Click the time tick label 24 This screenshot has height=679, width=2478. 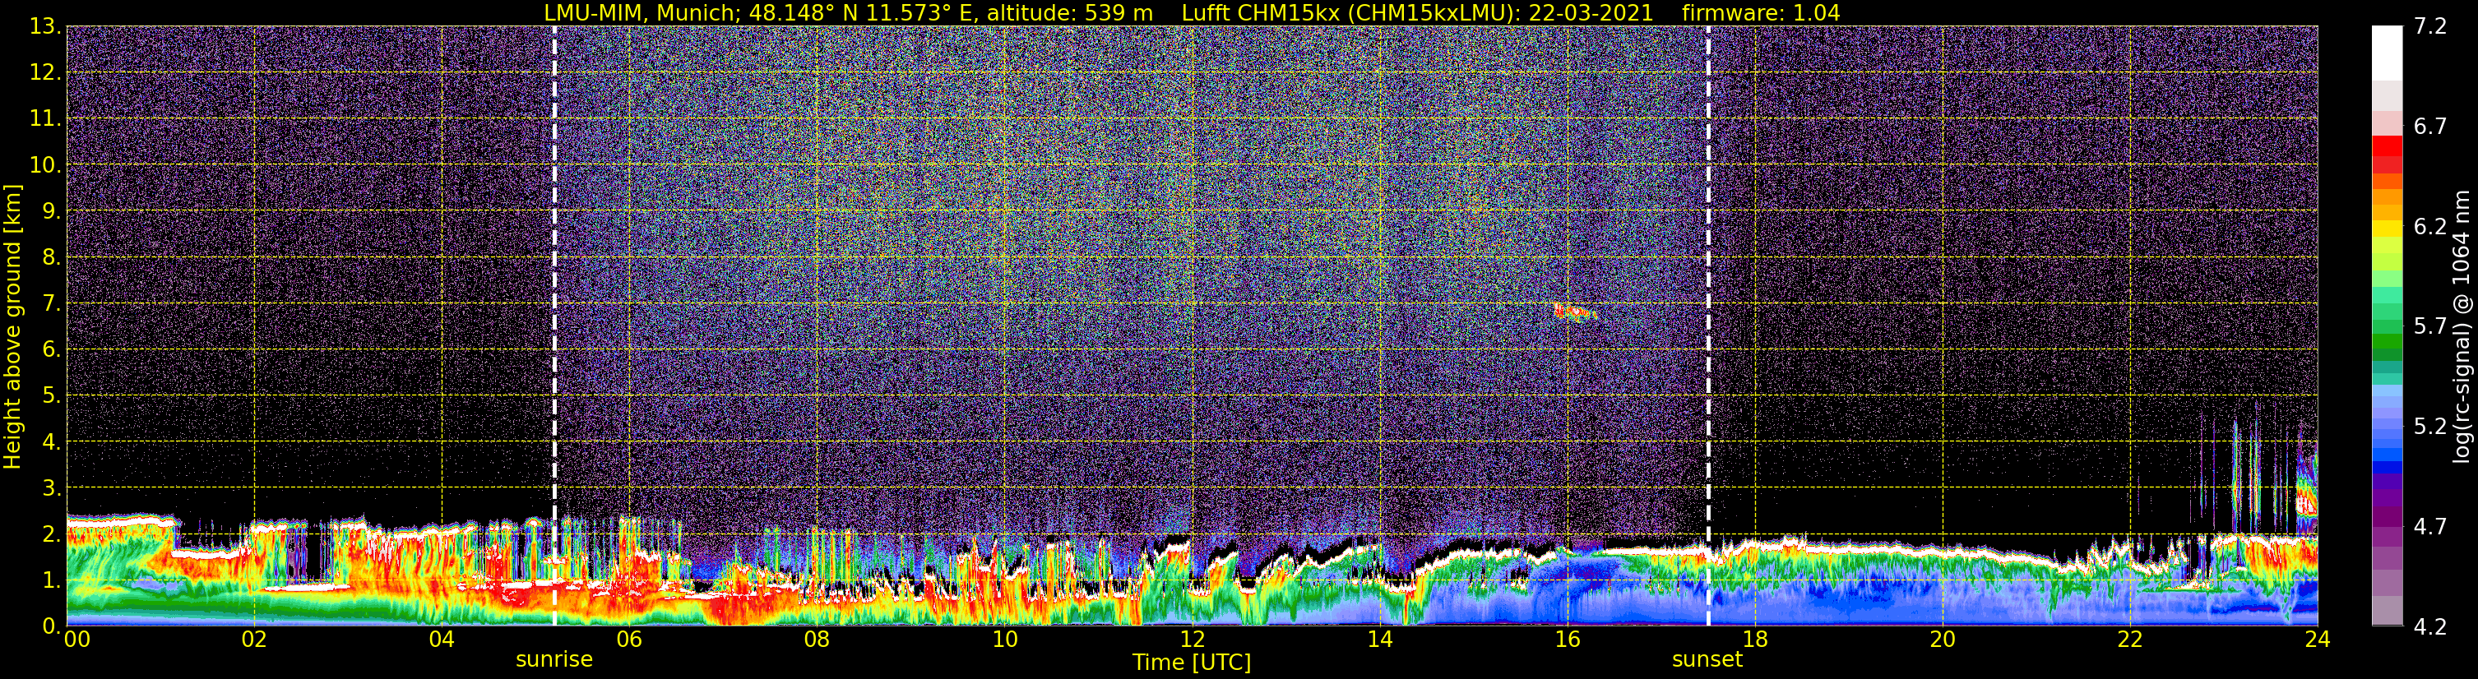point(2318,640)
